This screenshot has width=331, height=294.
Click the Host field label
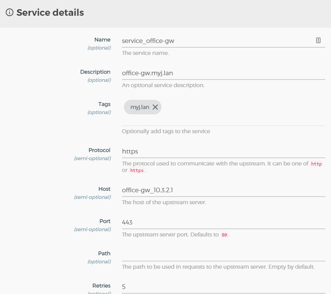tap(104, 189)
